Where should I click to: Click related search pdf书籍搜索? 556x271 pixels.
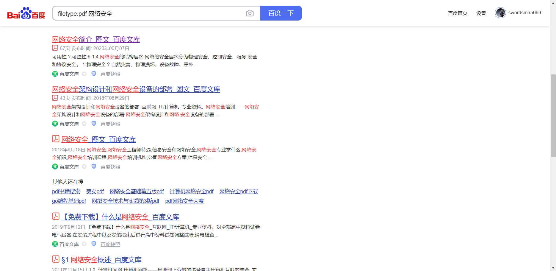(x=66, y=191)
